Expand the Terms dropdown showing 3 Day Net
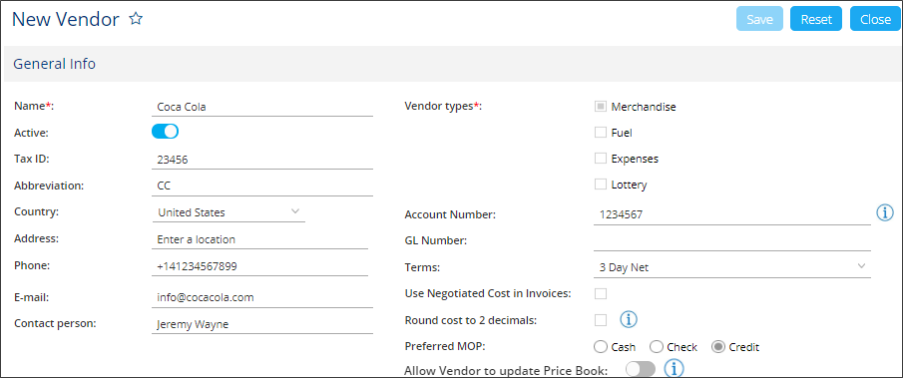 (732, 267)
